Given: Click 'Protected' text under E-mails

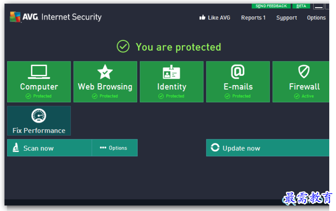Looking at the screenshot, I should [241, 96].
